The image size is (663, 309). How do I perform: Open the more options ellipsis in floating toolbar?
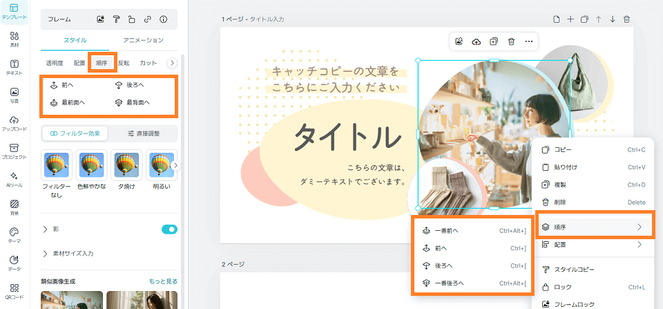pyautogui.click(x=528, y=41)
